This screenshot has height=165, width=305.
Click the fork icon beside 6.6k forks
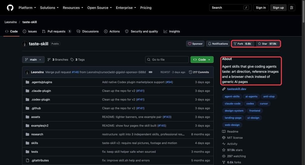[224, 162]
